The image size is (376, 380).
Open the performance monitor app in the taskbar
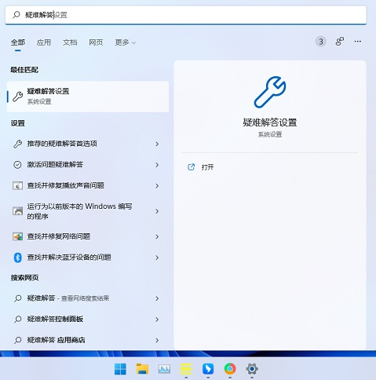click(x=164, y=369)
